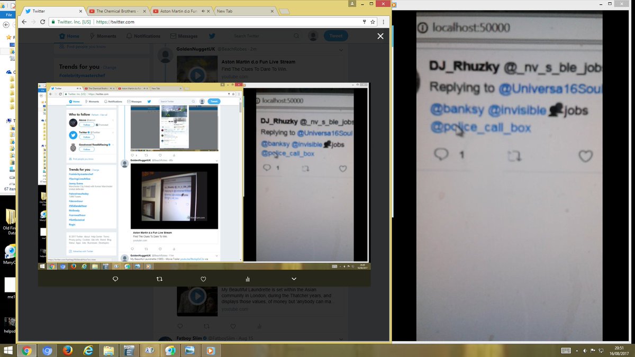The image size is (635, 357).
Task: Retweet the tweet in the overlay
Action: pos(159,279)
